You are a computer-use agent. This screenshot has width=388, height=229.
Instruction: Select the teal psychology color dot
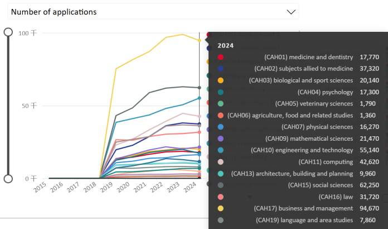[221, 92]
